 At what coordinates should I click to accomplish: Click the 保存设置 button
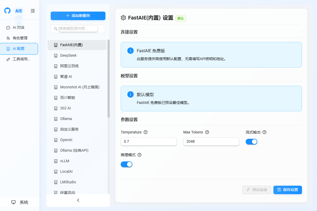tap(288, 190)
